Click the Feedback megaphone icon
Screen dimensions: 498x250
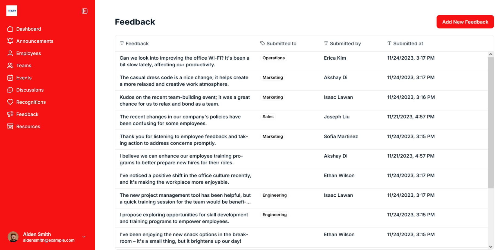[10, 114]
